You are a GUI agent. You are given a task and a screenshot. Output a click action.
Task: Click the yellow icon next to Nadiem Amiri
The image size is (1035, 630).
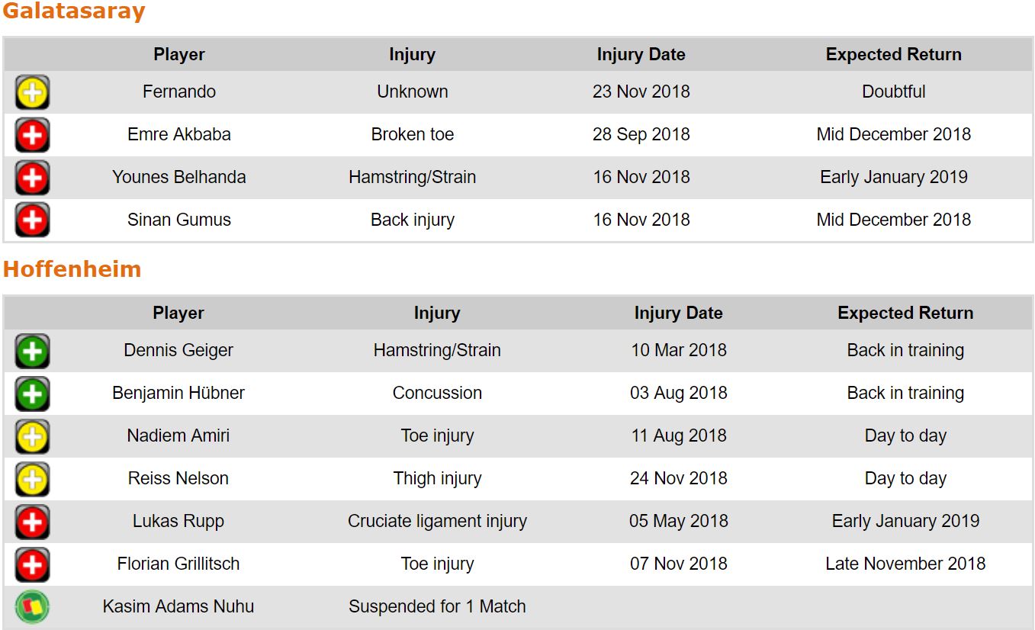(32, 437)
